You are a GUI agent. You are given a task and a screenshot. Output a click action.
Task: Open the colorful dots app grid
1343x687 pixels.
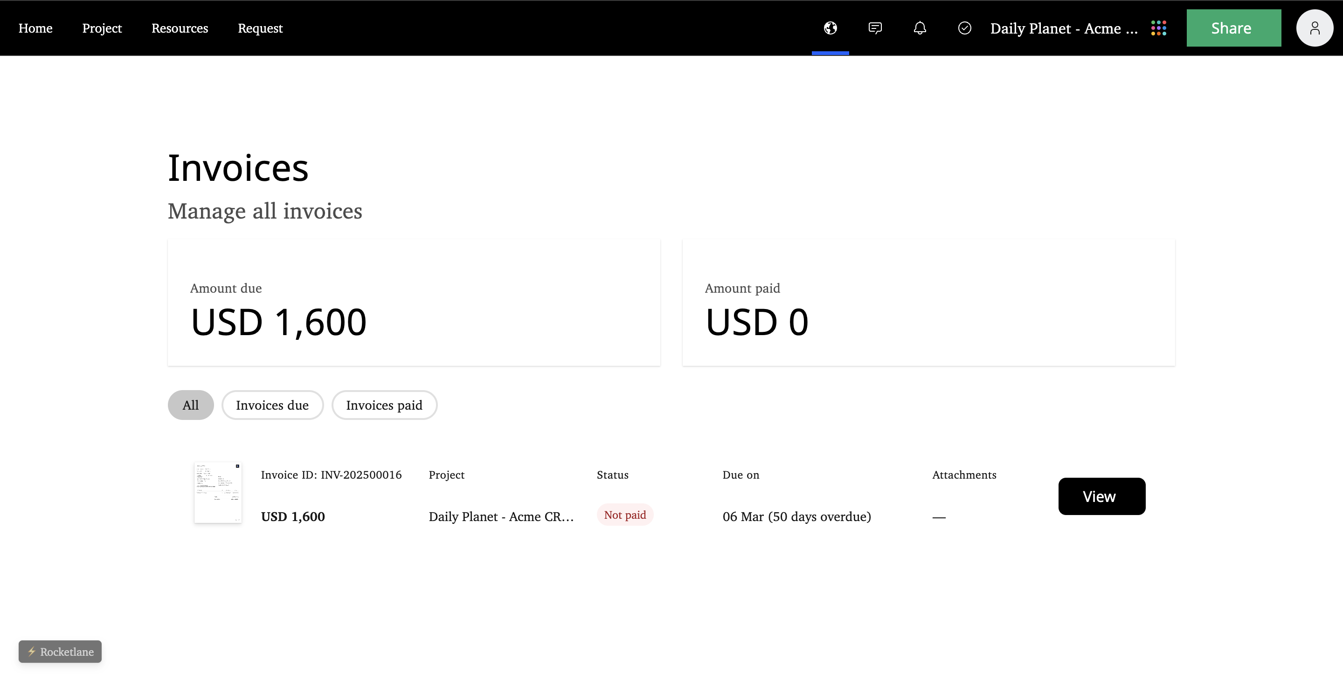(x=1158, y=28)
